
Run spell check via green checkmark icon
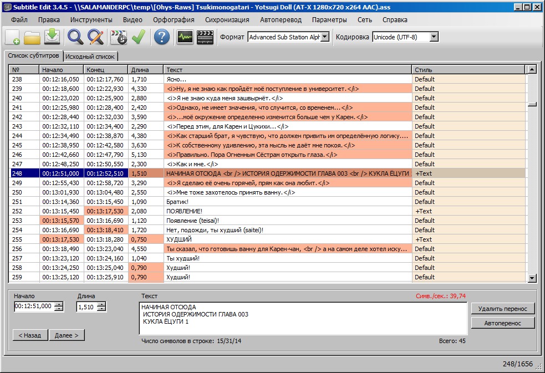click(x=138, y=37)
